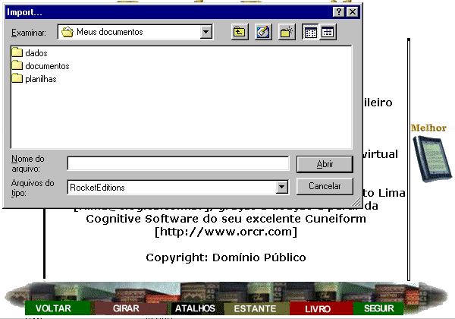
Task: Expand the Arquivos do tipo dropdown
Action: point(282,187)
